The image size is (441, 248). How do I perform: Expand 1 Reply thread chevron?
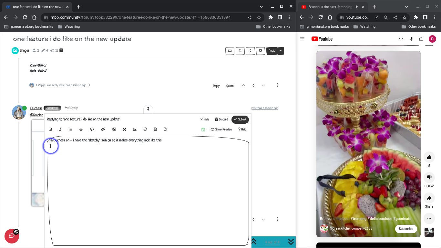[89, 85]
